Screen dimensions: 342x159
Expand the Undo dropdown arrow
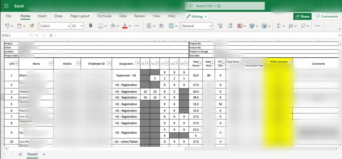point(12,26)
